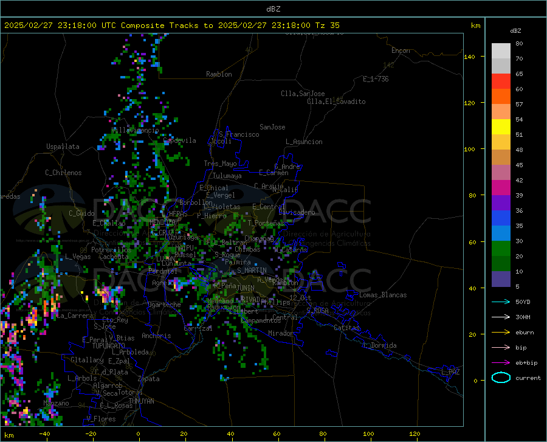Click the 'Tres_Mayo' map label
The width and height of the screenshot is (547, 442).
point(220,164)
